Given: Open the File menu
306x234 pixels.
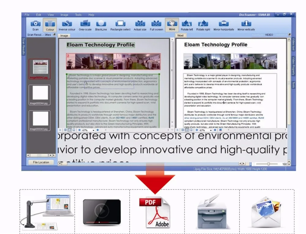Looking at the screenshot, I should click(x=27, y=15).
